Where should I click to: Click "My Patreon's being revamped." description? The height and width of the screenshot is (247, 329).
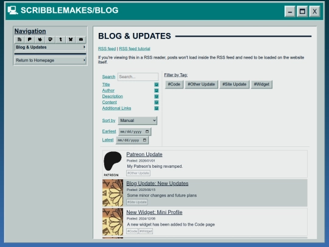(x=155, y=166)
